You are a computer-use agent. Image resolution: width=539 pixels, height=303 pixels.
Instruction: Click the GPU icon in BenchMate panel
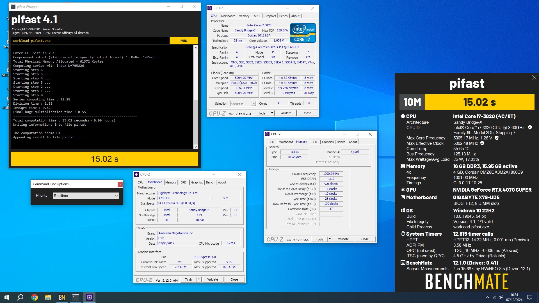click(403, 190)
